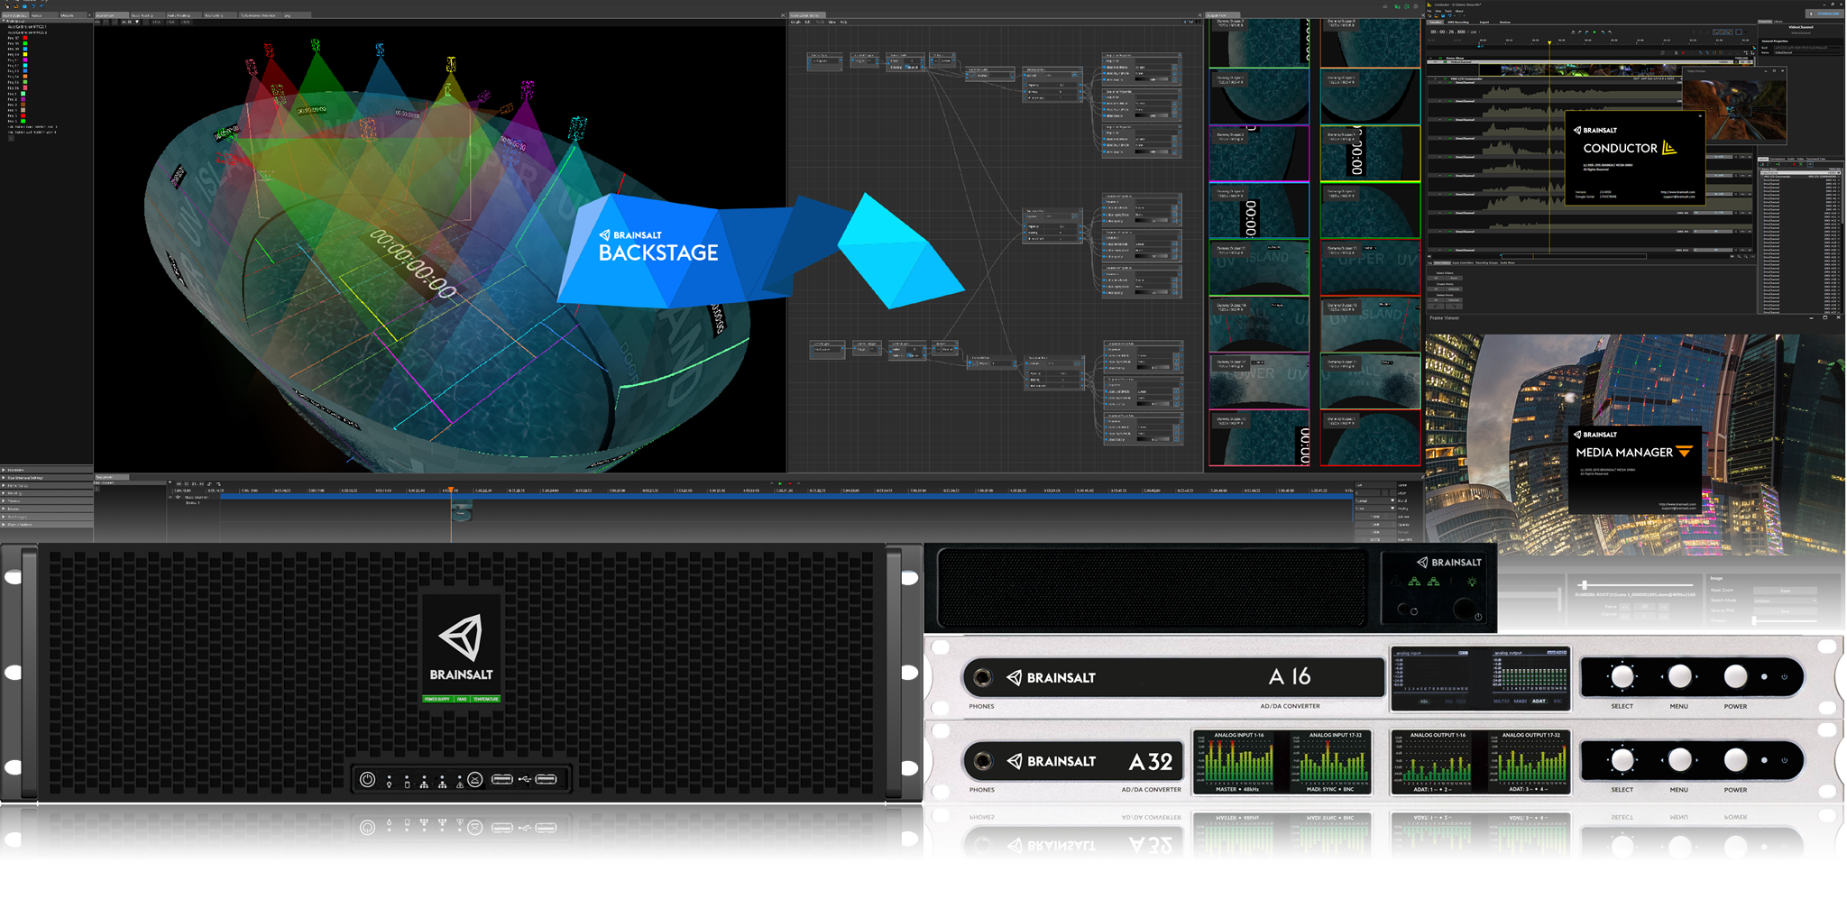This screenshot has height=899, width=1847.
Task: Switch to the DMX Recording tab
Action: pyautogui.click(x=1458, y=22)
